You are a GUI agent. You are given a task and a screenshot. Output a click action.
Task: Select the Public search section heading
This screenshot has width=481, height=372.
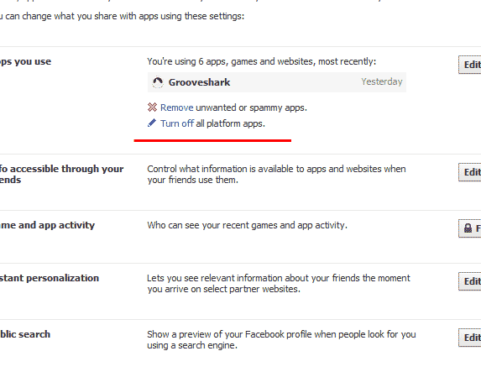[25, 334]
